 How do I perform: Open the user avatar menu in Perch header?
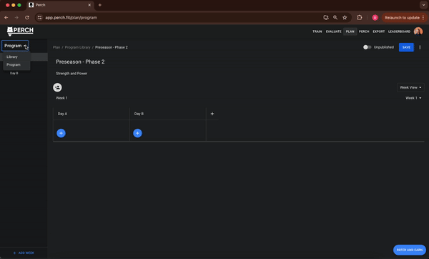(x=418, y=31)
